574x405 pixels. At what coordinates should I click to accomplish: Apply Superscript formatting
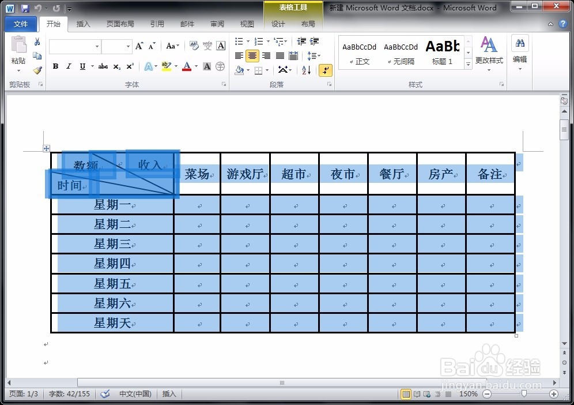tap(130, 66)
